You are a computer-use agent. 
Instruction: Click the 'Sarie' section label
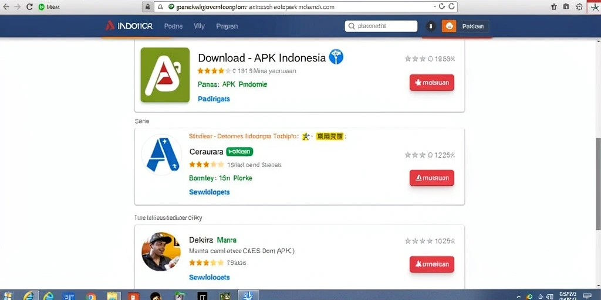(142, 121)
